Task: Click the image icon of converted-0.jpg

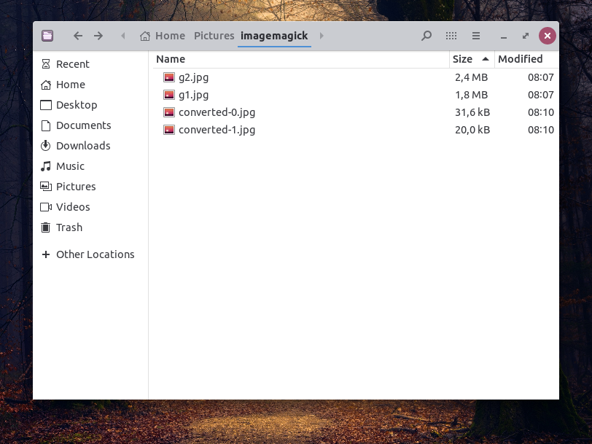Action: 169,112
